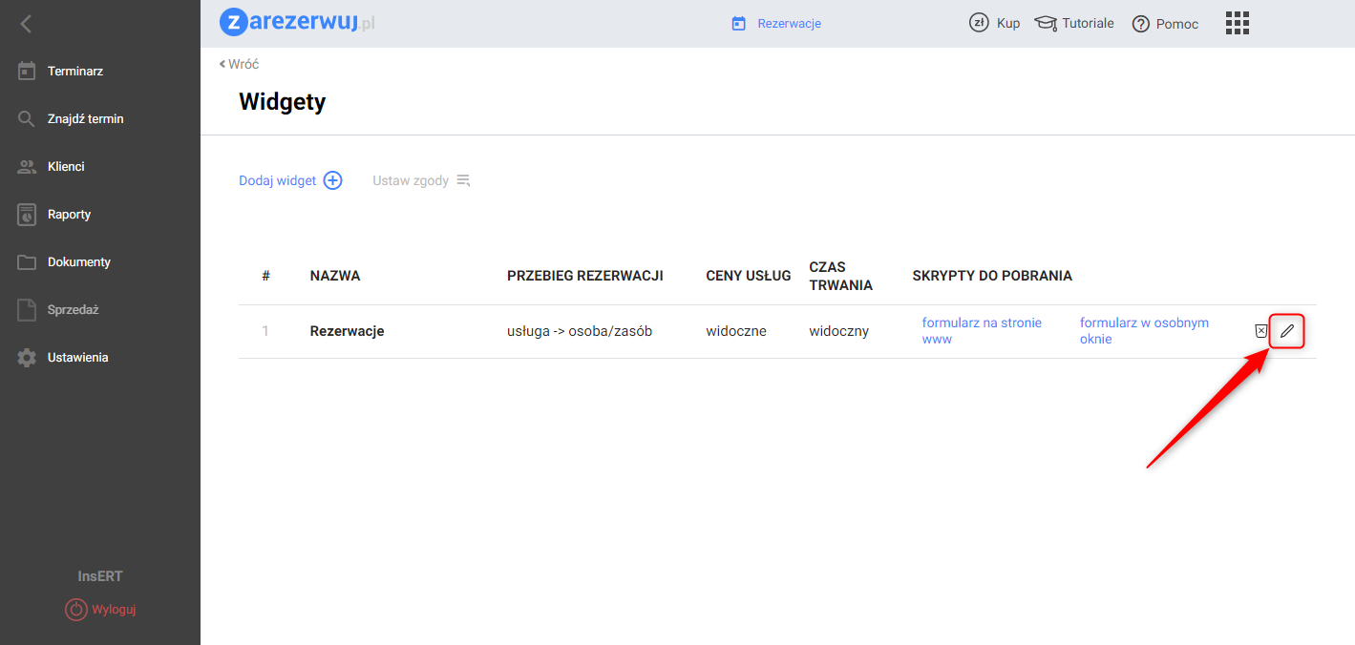Delete the Rezerwacje widget
This screenshot has width=1355, height=645.
click(1260, 331)
